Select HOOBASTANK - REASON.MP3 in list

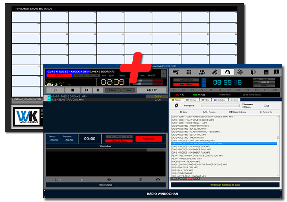186,162
